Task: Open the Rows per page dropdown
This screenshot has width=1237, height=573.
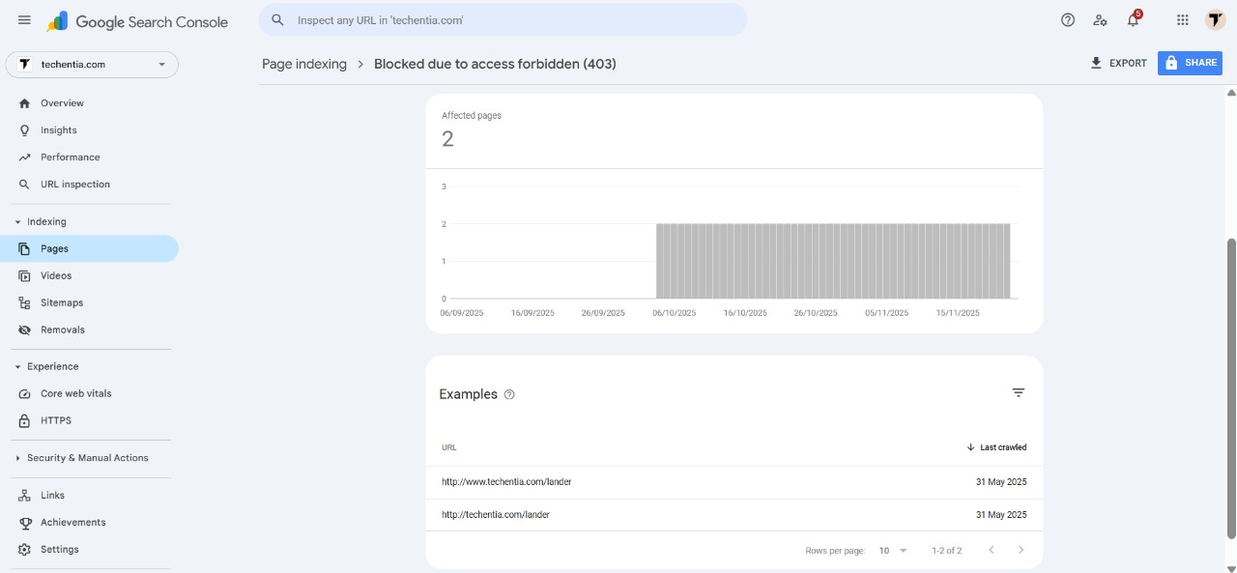Action: point(893,551)
